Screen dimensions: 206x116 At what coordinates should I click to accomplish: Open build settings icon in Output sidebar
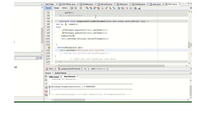point(46,95)
